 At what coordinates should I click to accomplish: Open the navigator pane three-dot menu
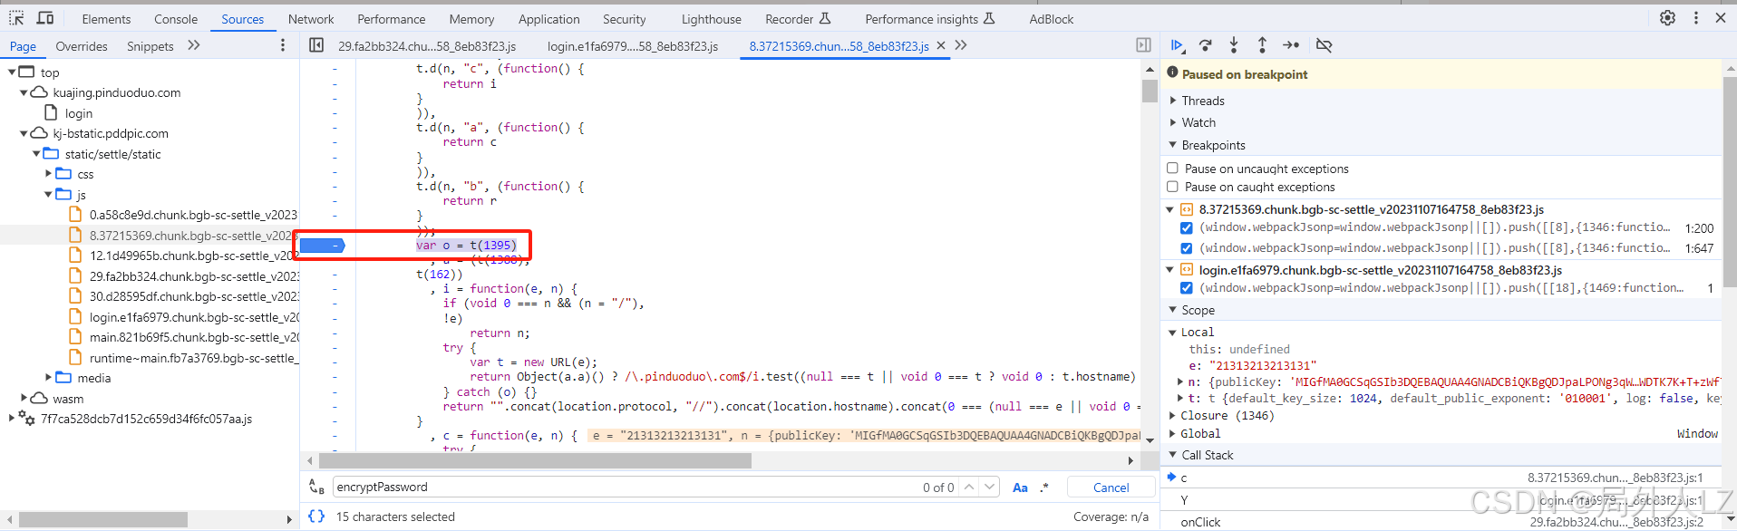click(283, 45)
